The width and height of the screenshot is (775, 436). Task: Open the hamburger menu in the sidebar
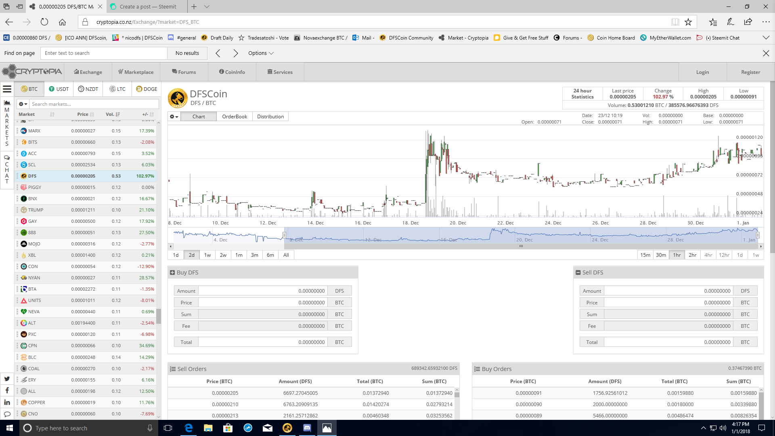click(x=7, y=89)
